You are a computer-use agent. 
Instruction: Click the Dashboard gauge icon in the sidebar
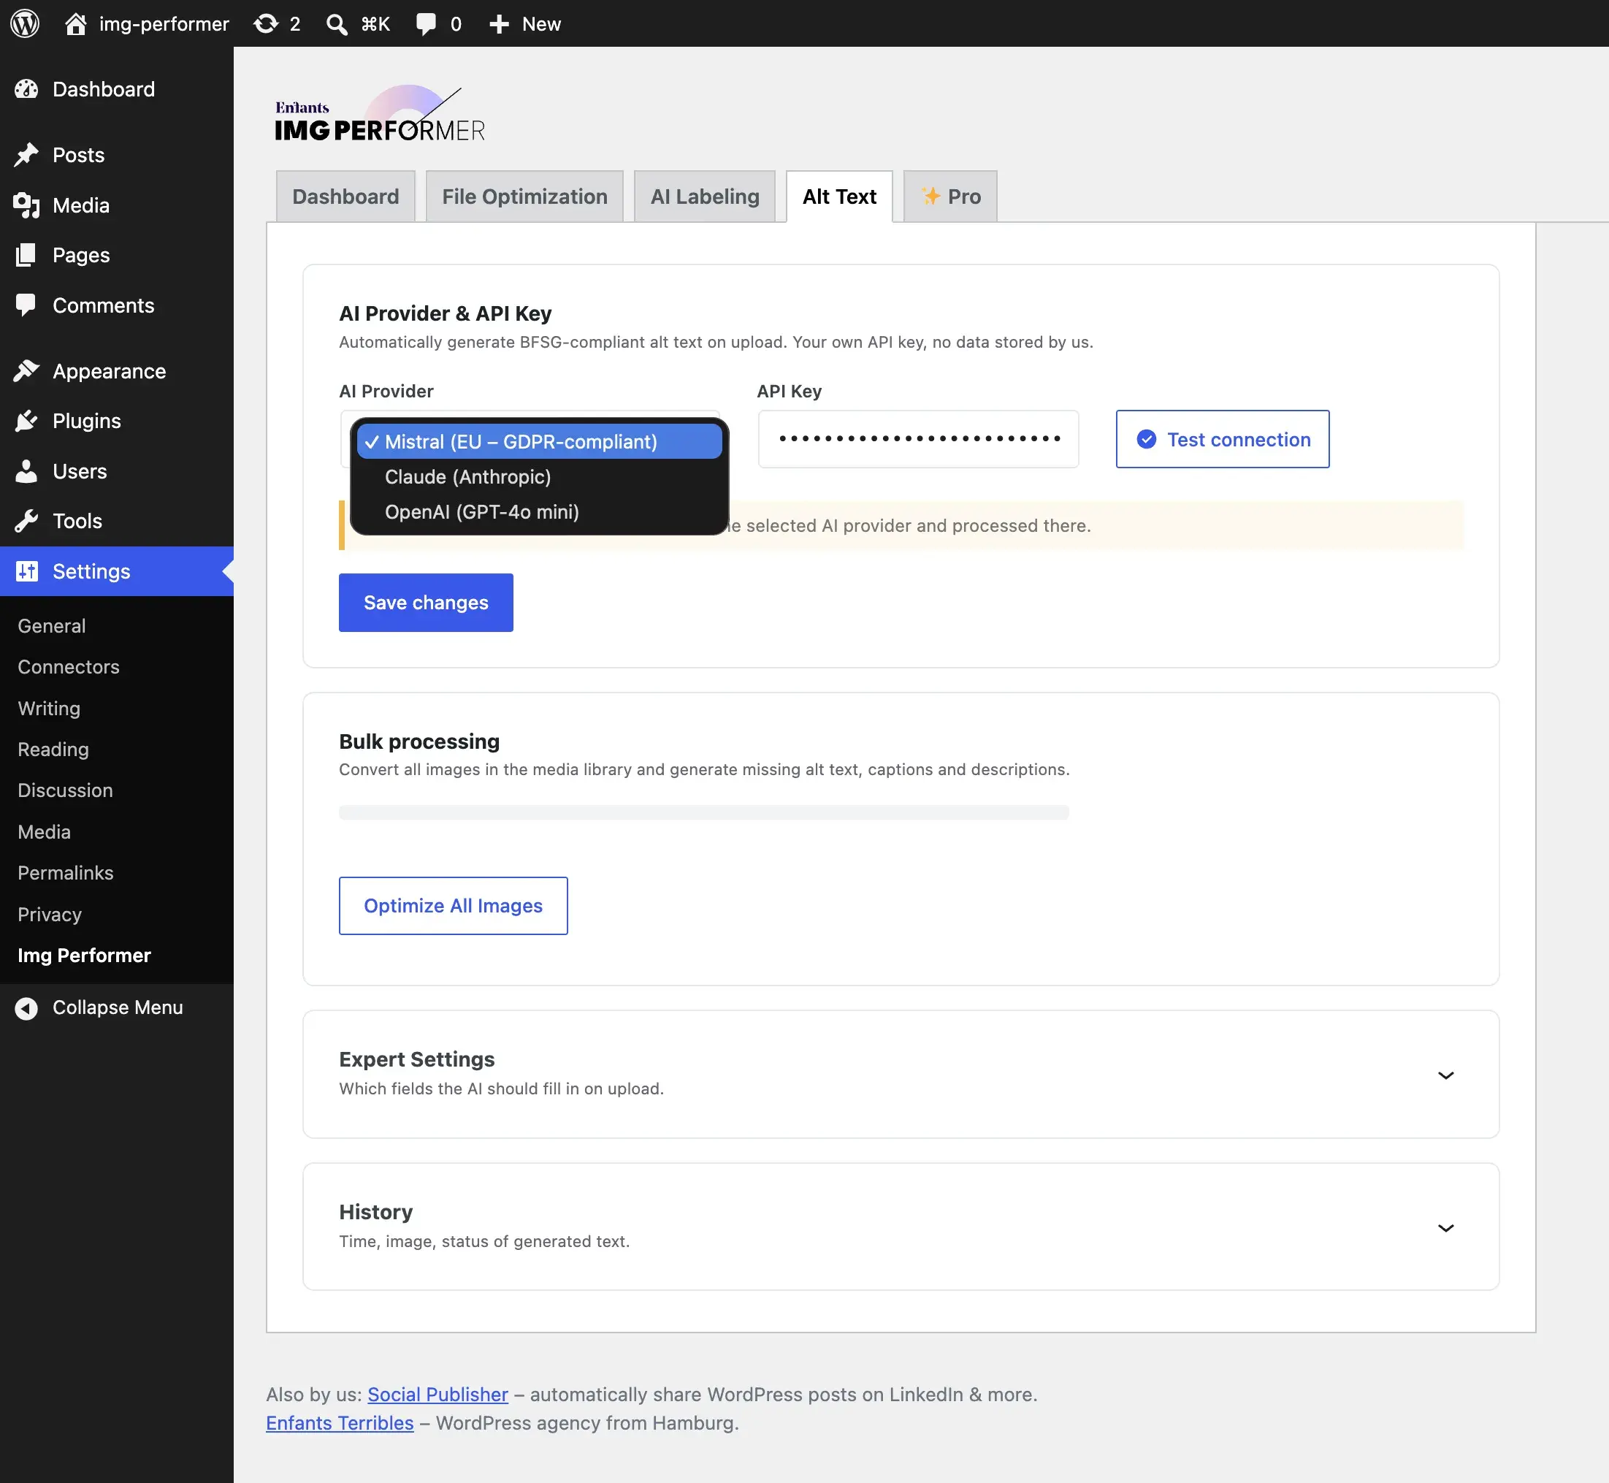(x=26, y=89)
